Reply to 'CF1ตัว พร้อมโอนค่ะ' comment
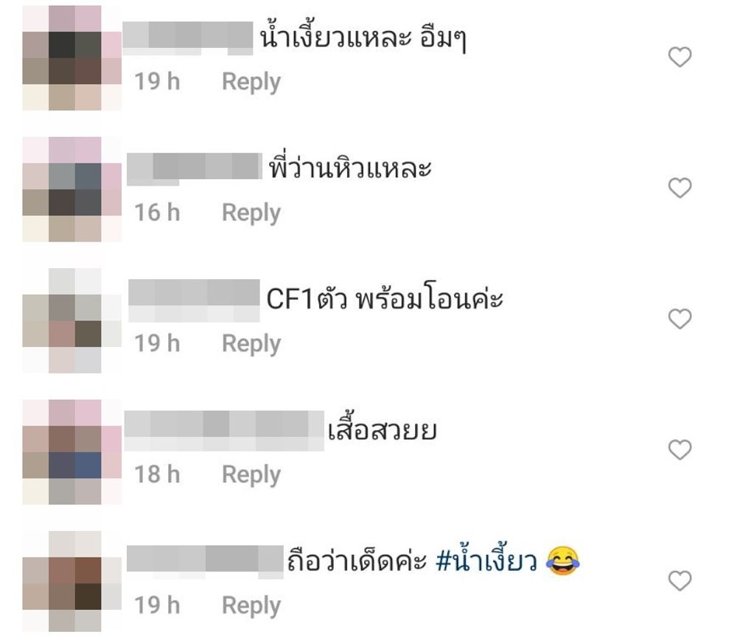The width and height of the screenshot is (737, 643). [251, 344]
